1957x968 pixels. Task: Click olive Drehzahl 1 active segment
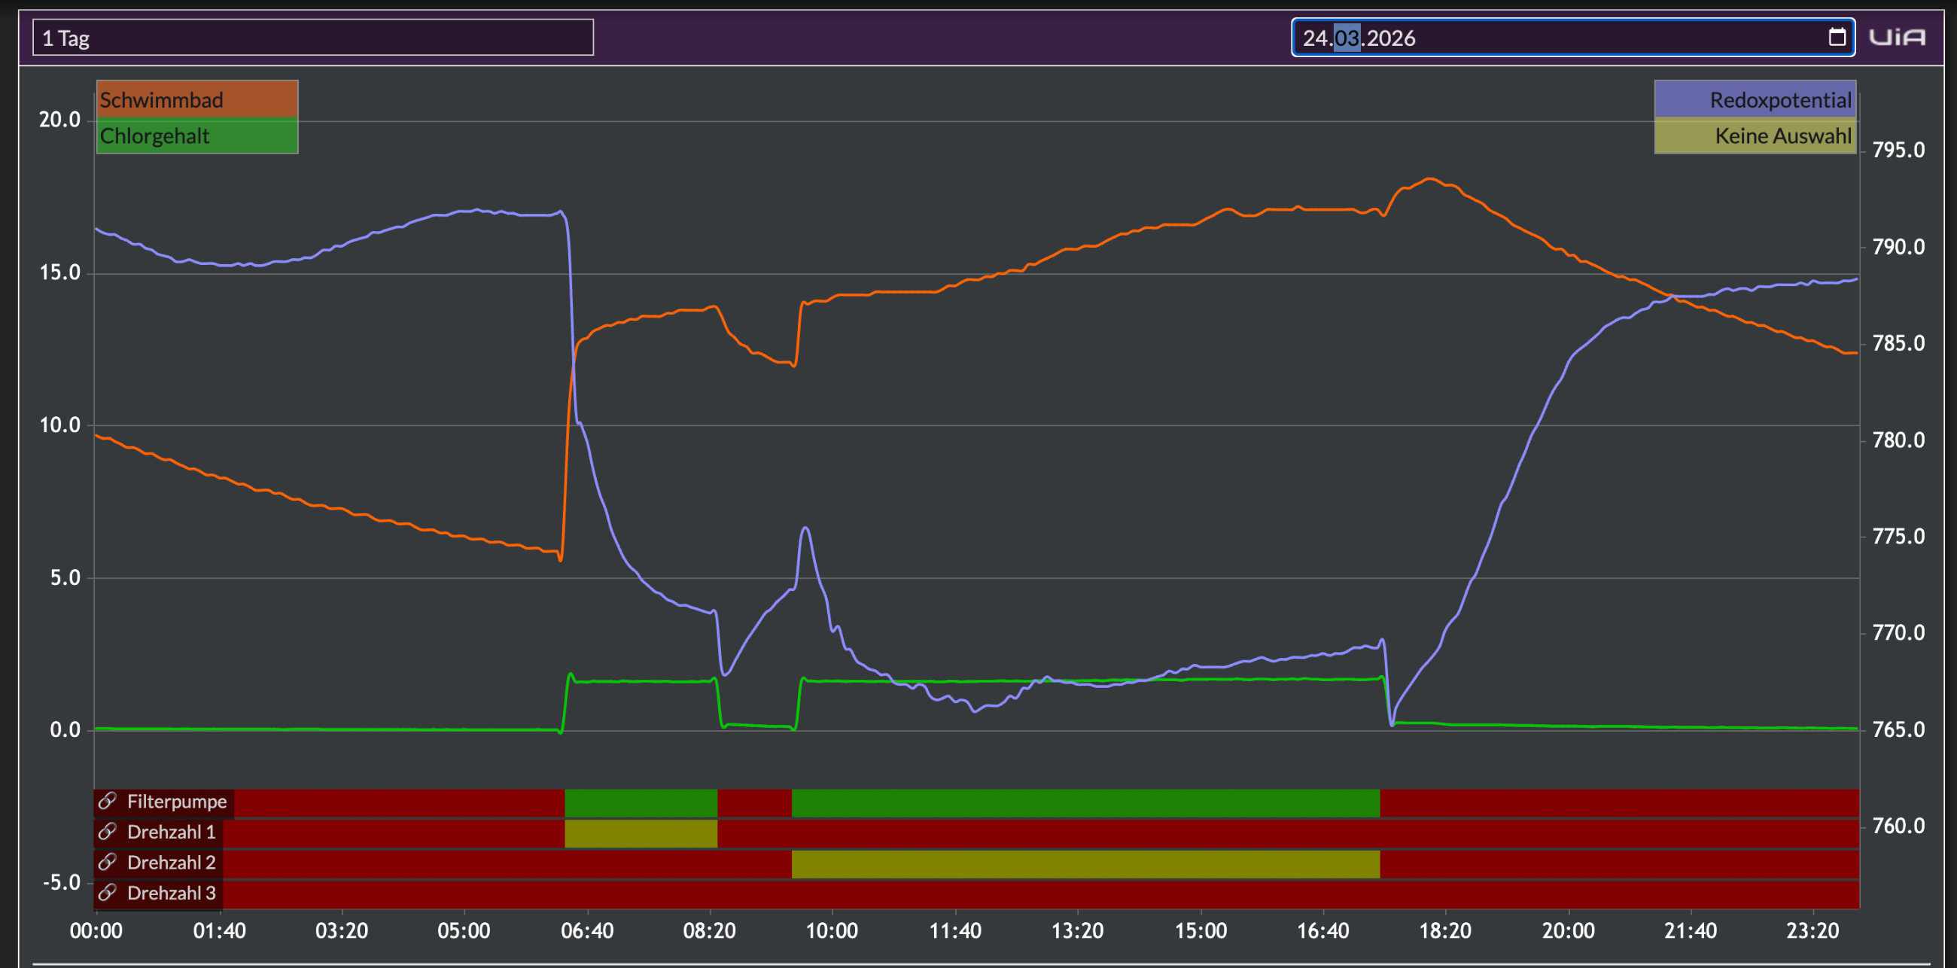(641, 833)
